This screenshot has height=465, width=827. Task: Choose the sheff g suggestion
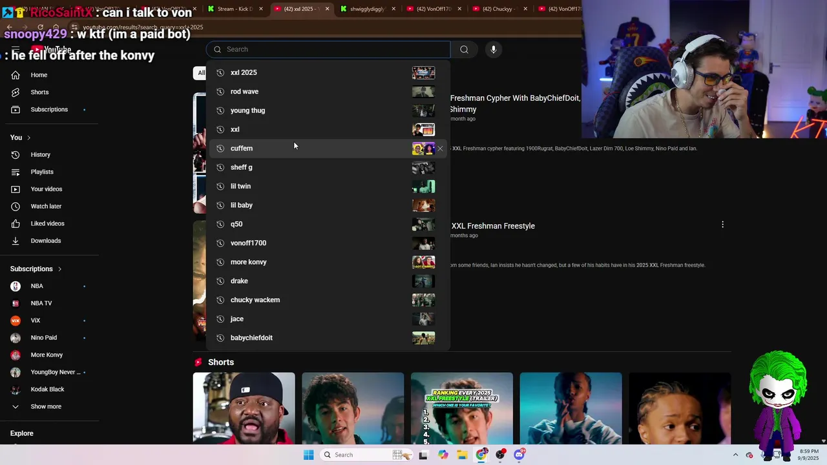tap(328, 167)
